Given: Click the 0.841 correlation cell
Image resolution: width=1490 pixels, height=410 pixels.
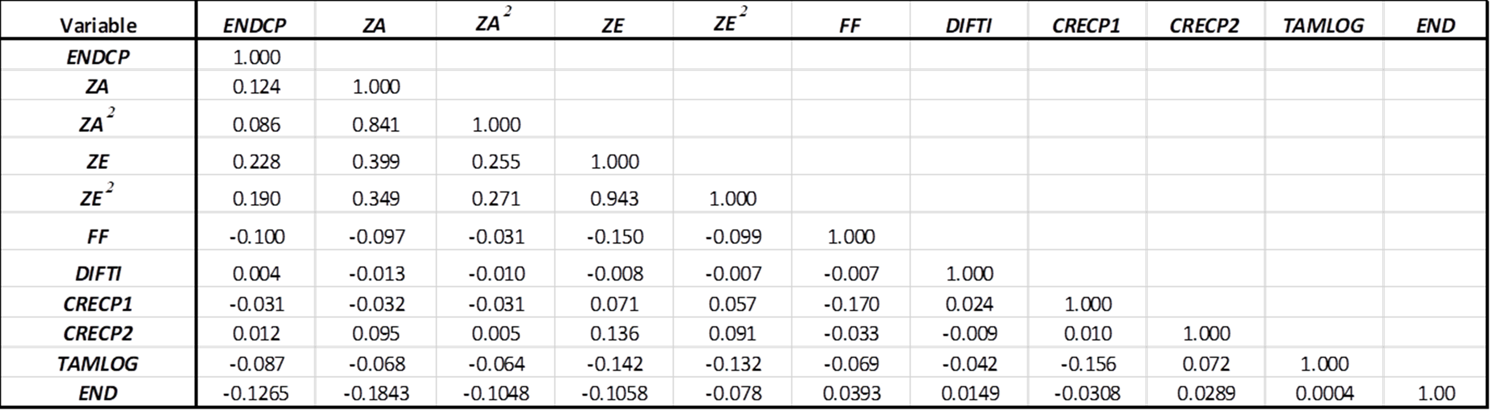Looking at the screenshot, I should tap(376, 124).
